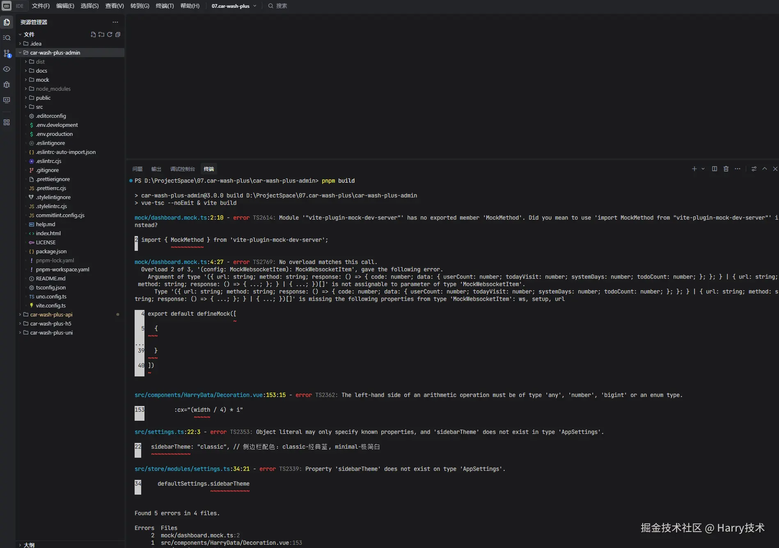Split the terminal panel
Screen dimensions: 779x548
(x=715, y=169)
